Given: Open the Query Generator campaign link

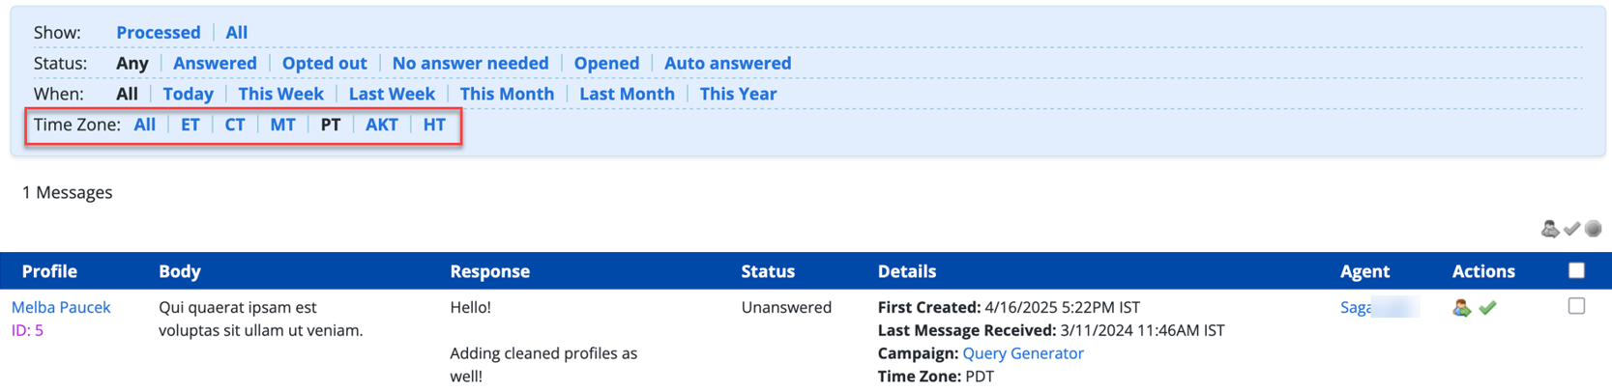Looking at the screenshot, I should pyautogui.click(x=1022, y=353).
